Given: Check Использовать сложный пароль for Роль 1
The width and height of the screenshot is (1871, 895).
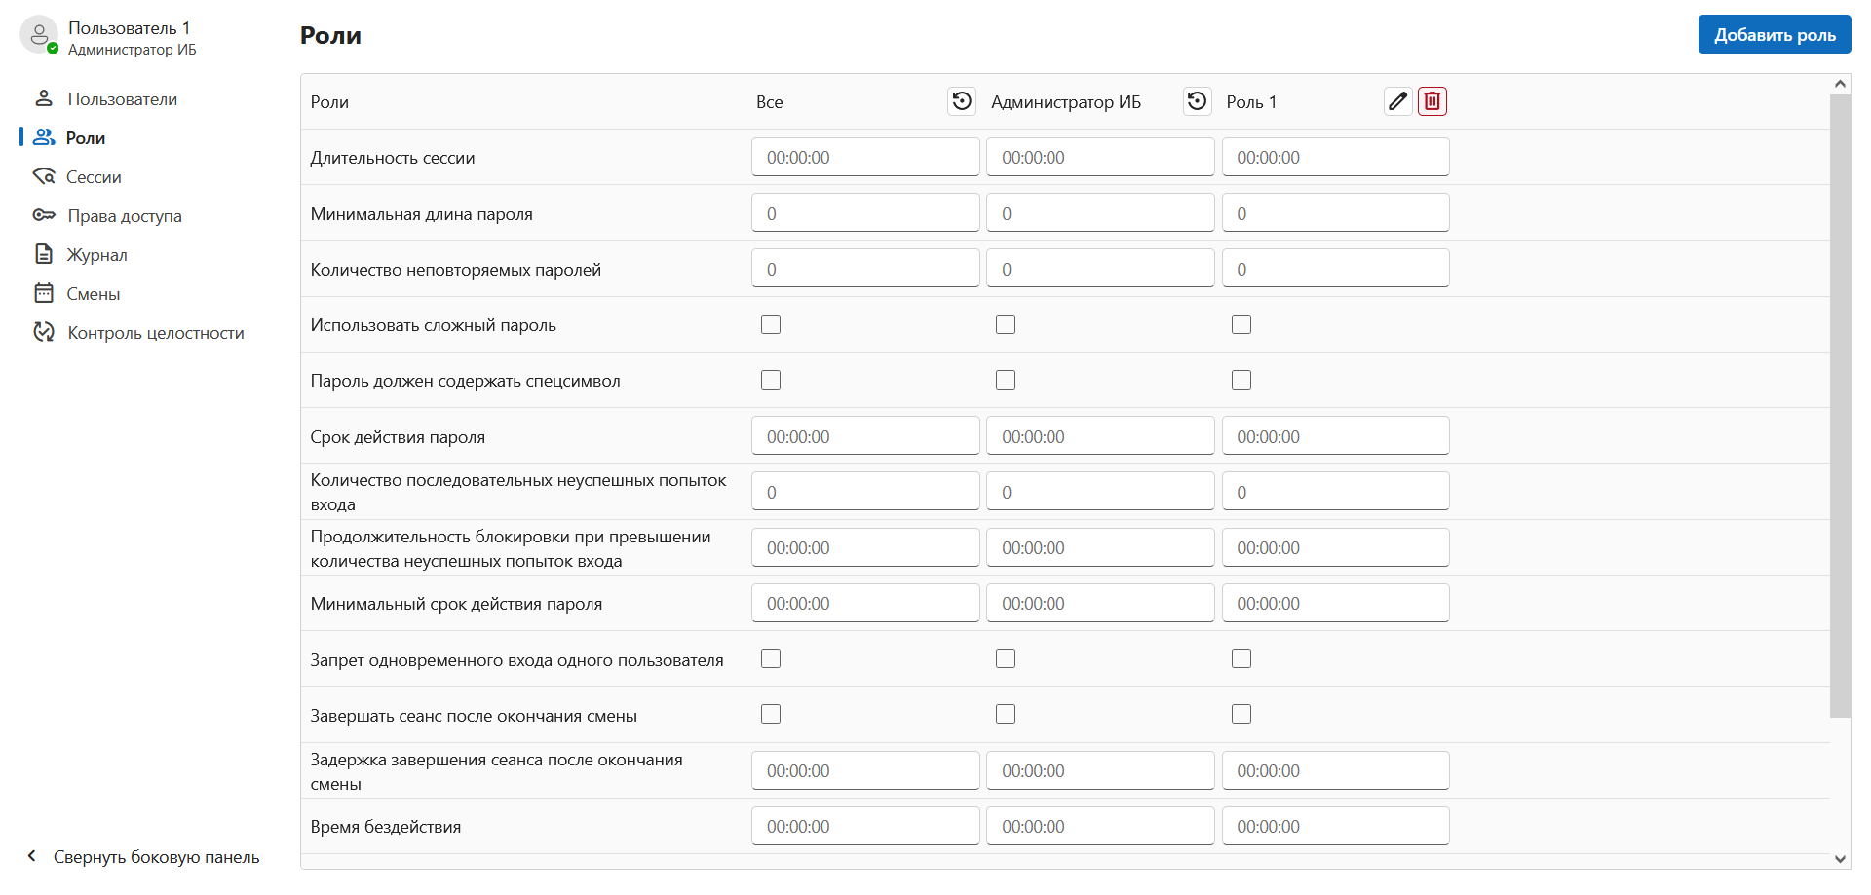Looking at the screenshot, I should (x=1241, y=324).
